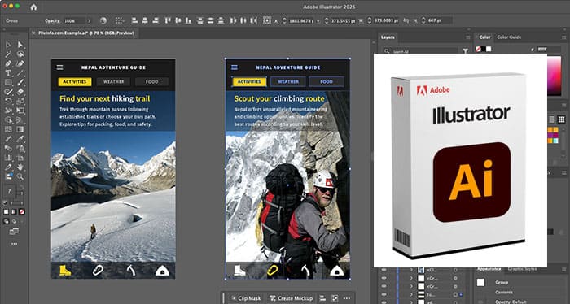Open the Opacity arrow next to 100%
This screenshot has height=304, width=570.
(90, 20)
